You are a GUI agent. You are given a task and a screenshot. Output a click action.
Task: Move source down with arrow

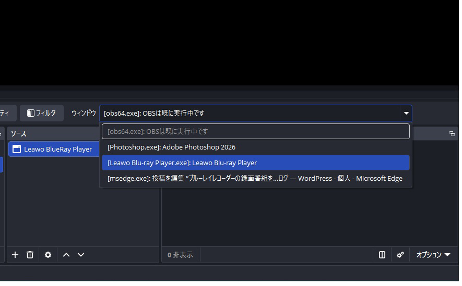pyautogui.click(x=81, y=255)
